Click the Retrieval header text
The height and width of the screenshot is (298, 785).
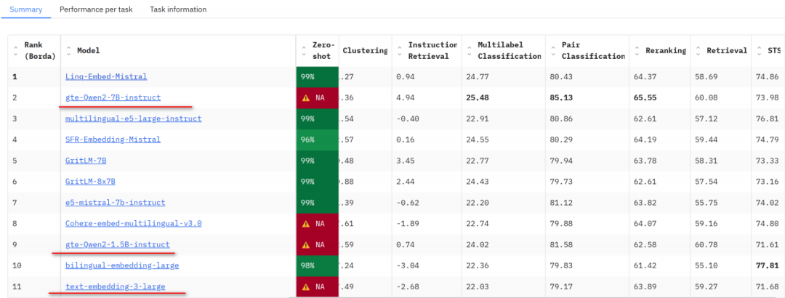[727, 51]
